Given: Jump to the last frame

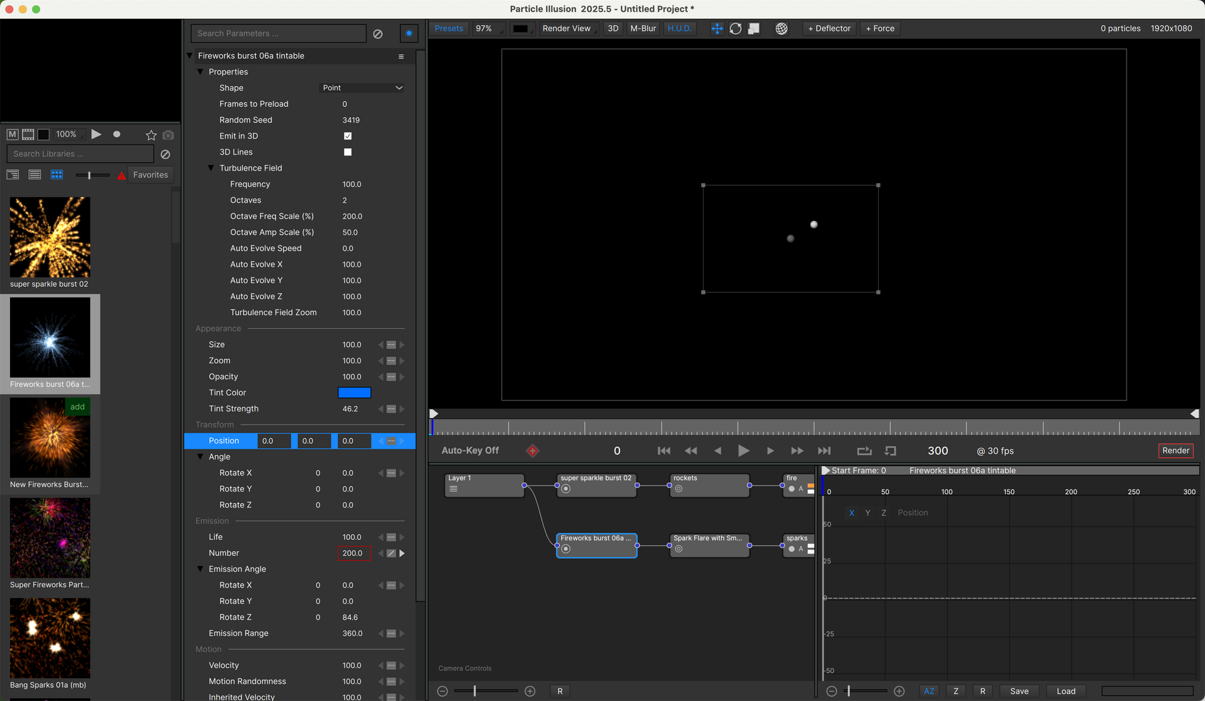Looking at the screenshot, I should click(x=824, y=451).
